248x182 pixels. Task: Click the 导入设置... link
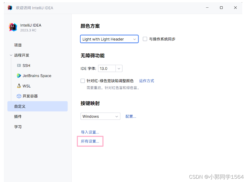coord(90,132)
